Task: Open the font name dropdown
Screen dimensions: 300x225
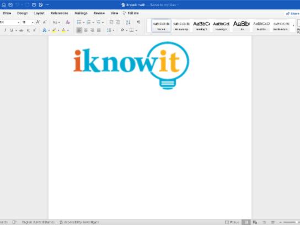Action: click(x=18, y=23)
